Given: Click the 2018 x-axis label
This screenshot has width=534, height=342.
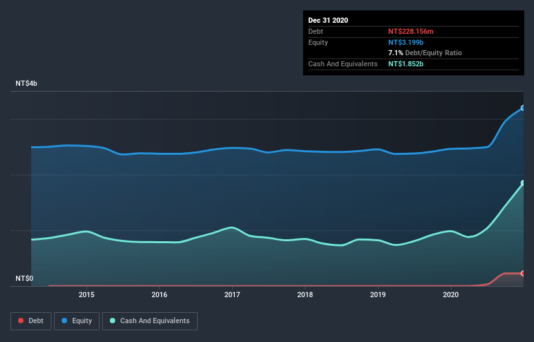Looking at the screenshot, I should [x=305, y=295].
